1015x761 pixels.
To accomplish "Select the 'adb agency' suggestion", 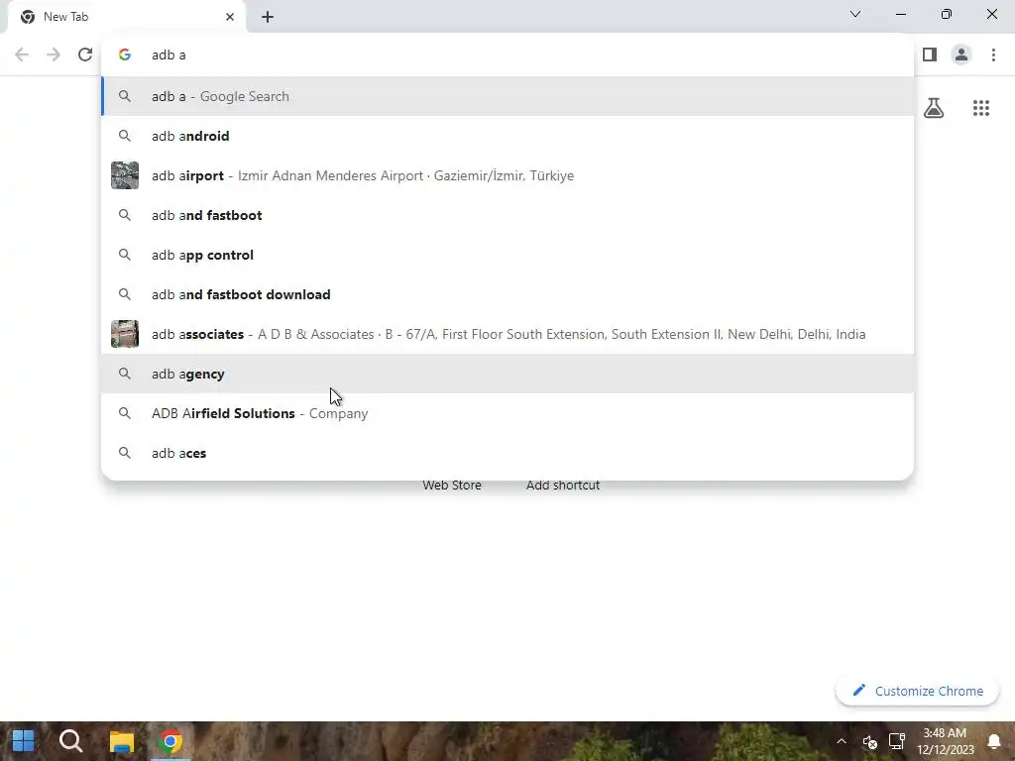I will coord(507,374).
